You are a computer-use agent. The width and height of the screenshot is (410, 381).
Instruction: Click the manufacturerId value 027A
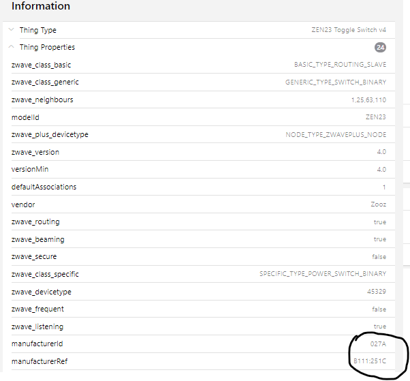(378, 344)
